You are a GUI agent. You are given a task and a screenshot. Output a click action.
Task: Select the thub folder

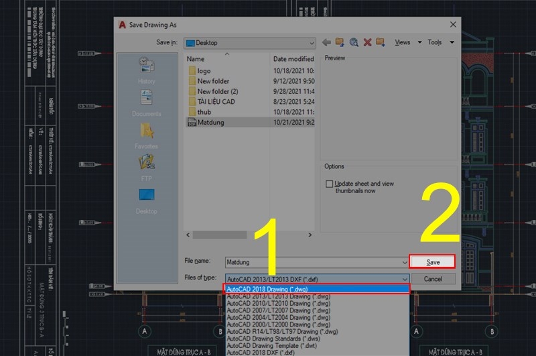200,112
